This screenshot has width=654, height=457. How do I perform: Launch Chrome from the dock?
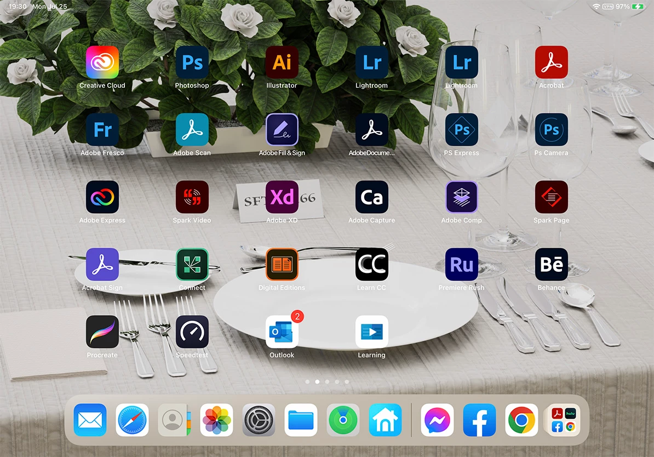click(521, 420)
